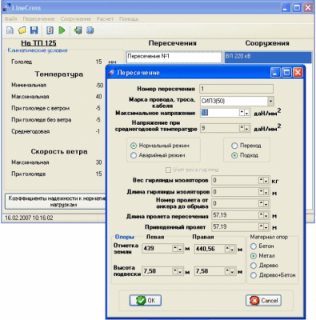Click Приведенный пролет spinner arrows
The image size is (316, 320).
point(264,226)
